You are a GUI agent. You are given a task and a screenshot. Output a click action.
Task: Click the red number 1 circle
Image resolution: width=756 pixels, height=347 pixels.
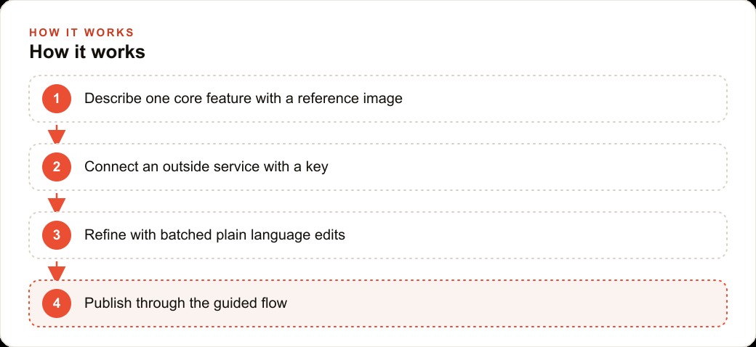click(57, 99)
